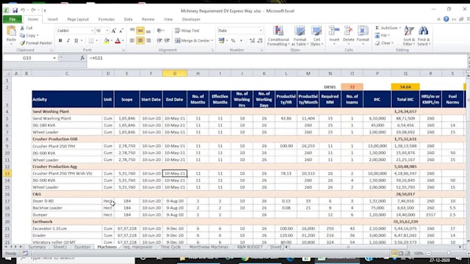This screenshot has width=470, height=264.
Task: Open the File tab
Action: click(12, 19)
